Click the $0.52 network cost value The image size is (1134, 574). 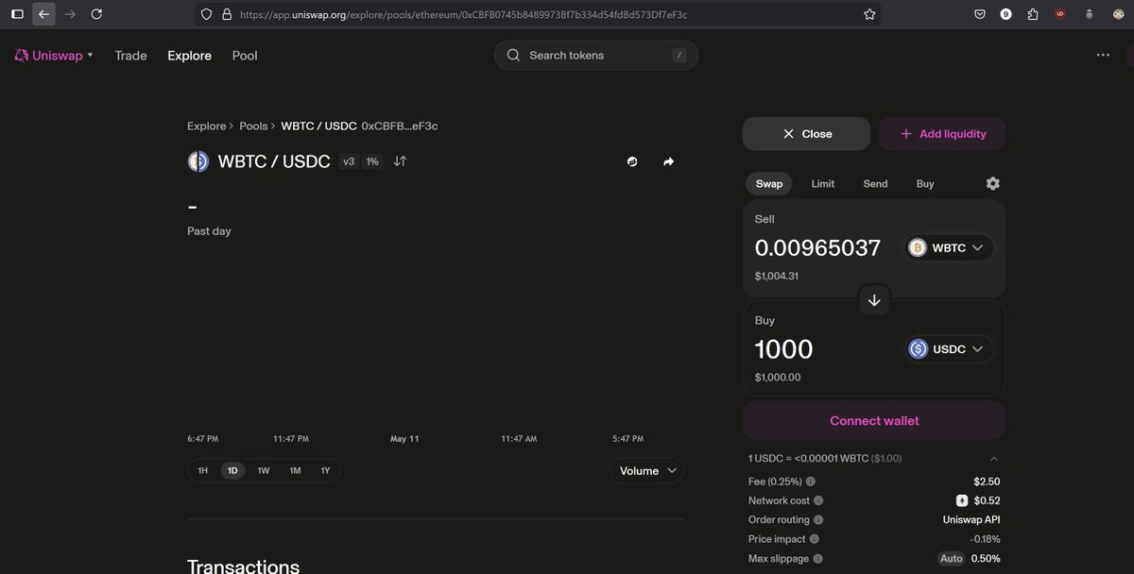pos(987,500)
